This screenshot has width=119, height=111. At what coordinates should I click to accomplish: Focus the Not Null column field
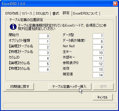tap(98, 47)
